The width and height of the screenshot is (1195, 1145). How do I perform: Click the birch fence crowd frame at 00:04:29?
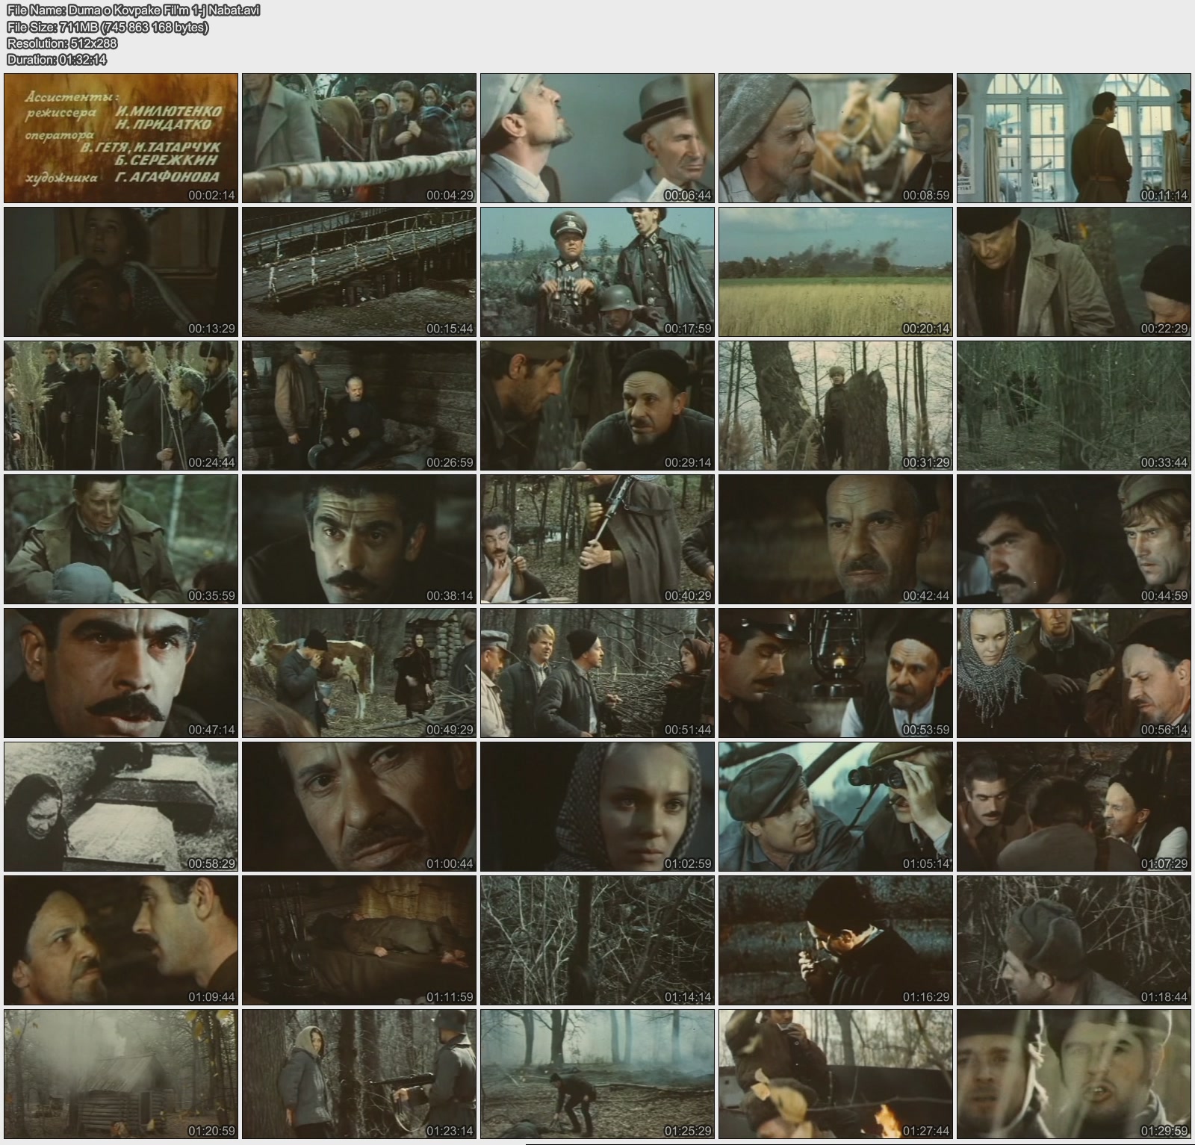click(x=358, y=138)
